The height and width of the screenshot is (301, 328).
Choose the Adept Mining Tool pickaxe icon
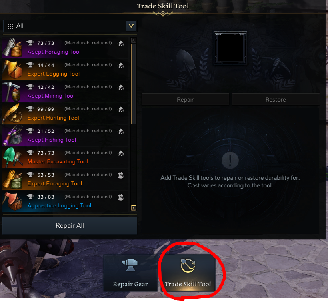point(12,92)
